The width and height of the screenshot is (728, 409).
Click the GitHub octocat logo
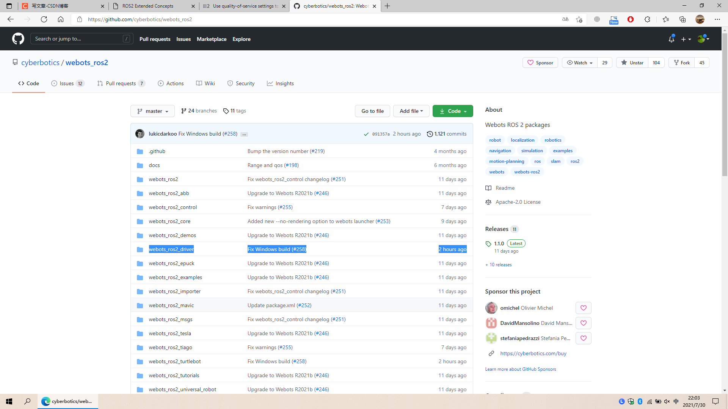tap(18, 39)
